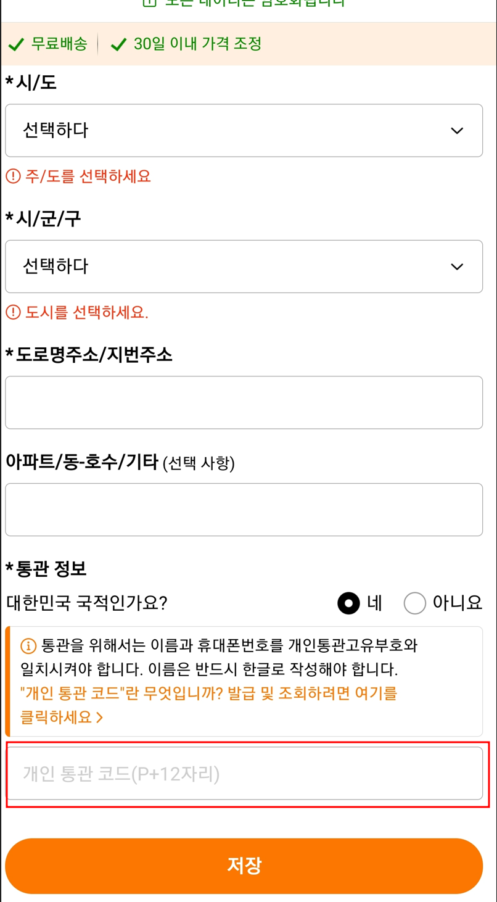Open the 시/군/구 dropdown

click(x=244, y=267)
